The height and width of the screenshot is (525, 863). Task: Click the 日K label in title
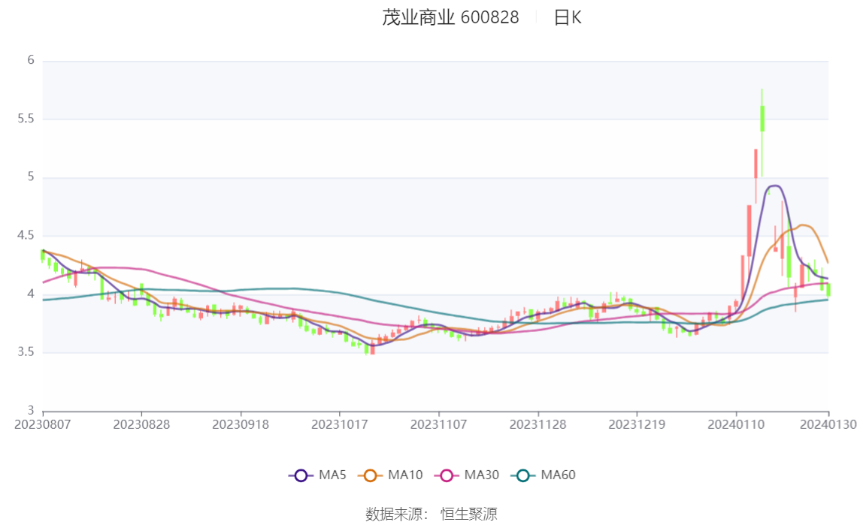point(568,17)
